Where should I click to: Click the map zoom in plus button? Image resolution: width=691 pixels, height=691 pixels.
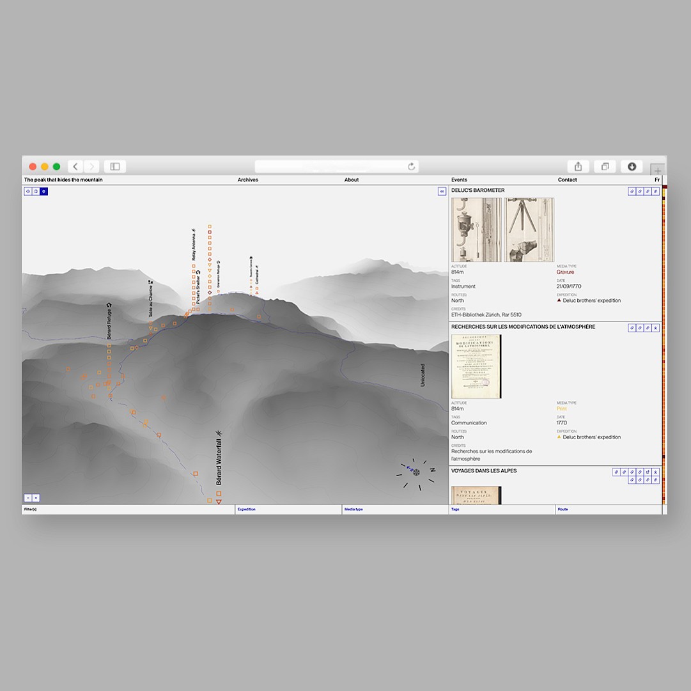coord(36,498)
